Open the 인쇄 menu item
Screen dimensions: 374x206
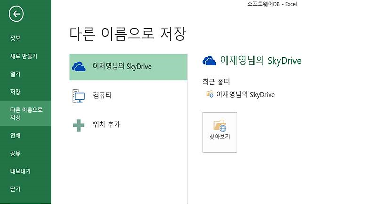point(15,135)
